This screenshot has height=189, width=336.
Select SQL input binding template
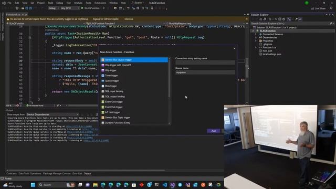point(134,91)
